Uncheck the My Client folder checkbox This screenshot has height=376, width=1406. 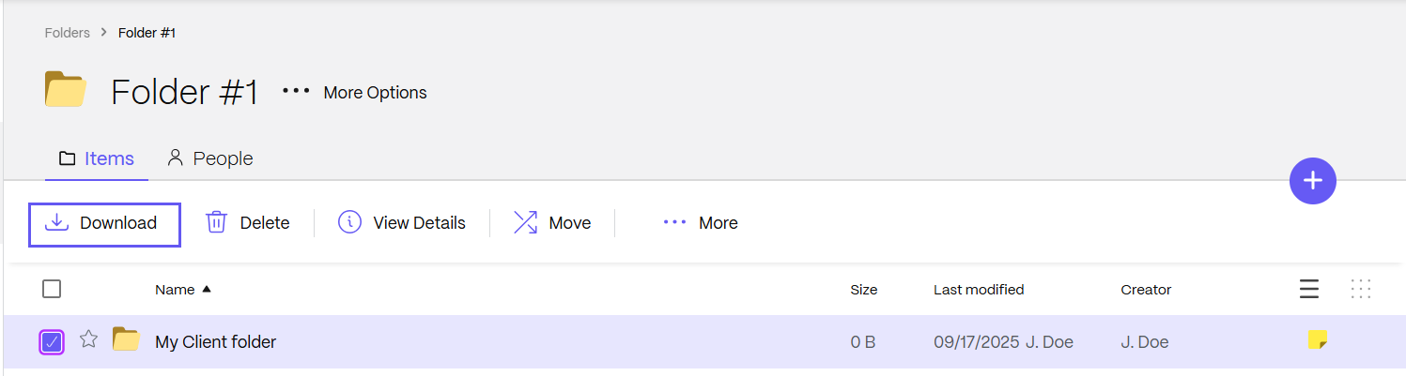[52, 342]
